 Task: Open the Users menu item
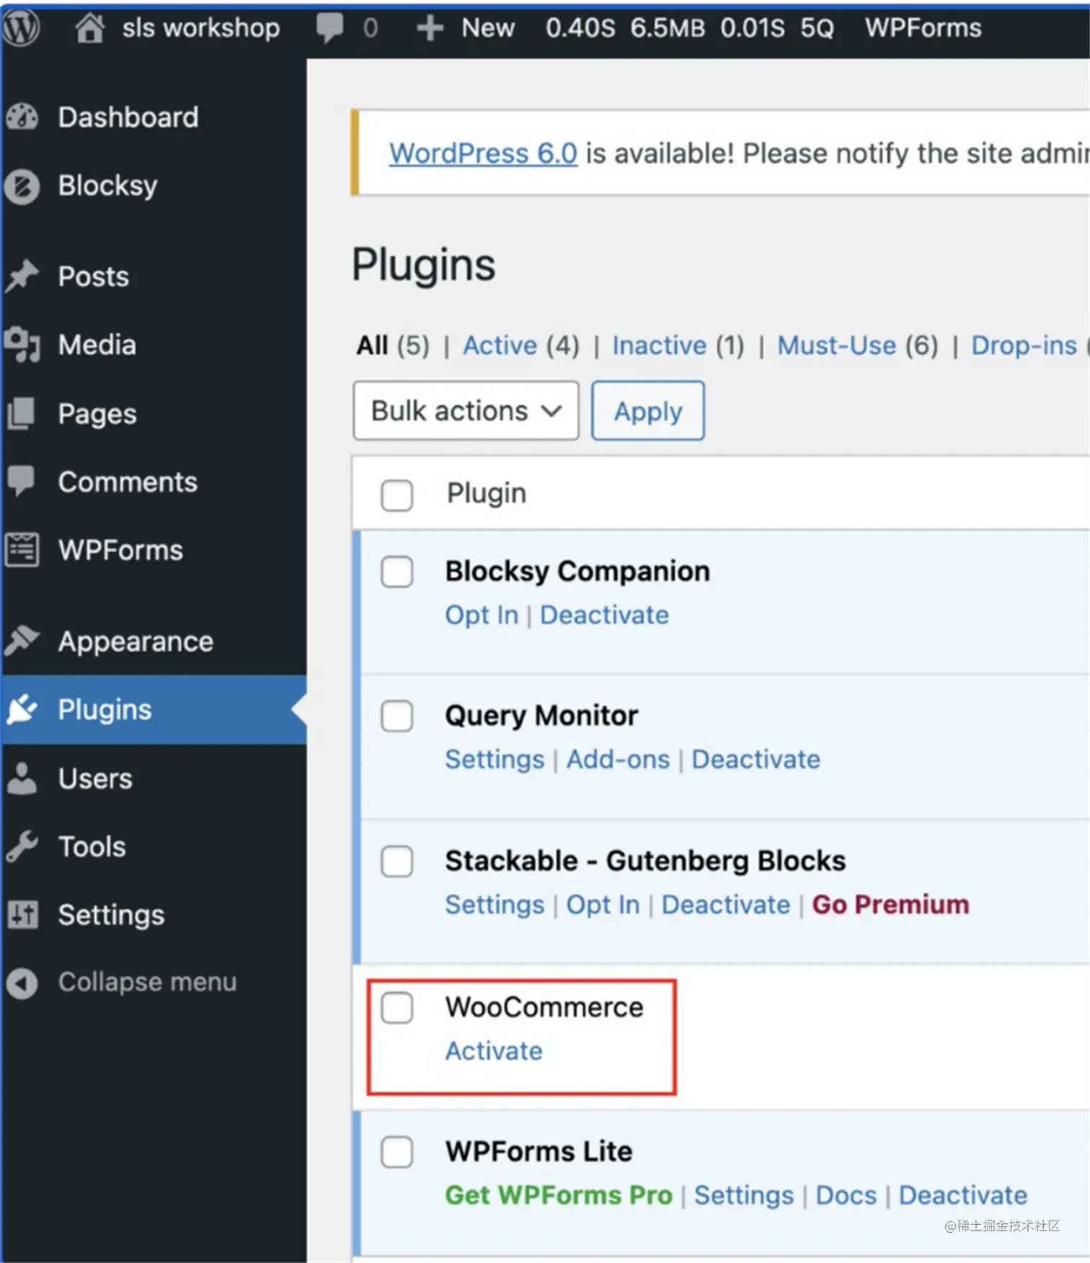coord(95,779)
